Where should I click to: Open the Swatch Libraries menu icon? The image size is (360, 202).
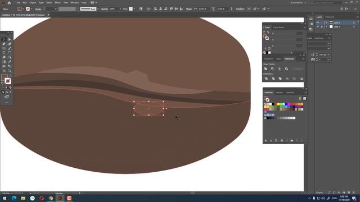click(266, 140)
